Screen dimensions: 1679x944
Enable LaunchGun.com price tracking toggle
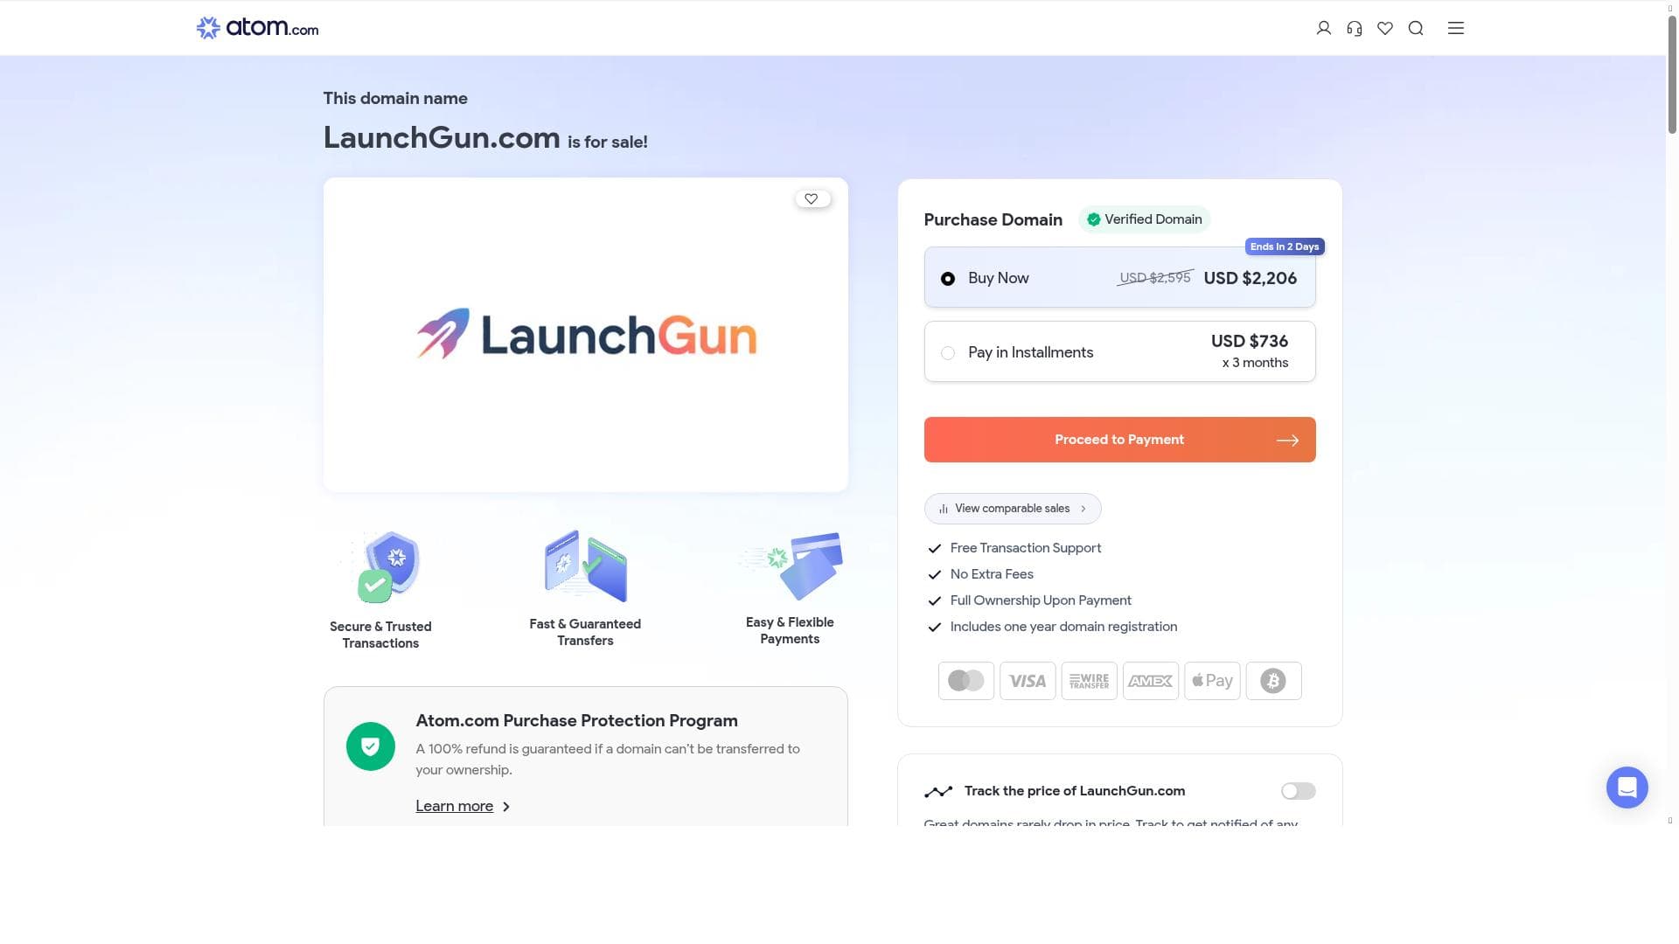1298,791
